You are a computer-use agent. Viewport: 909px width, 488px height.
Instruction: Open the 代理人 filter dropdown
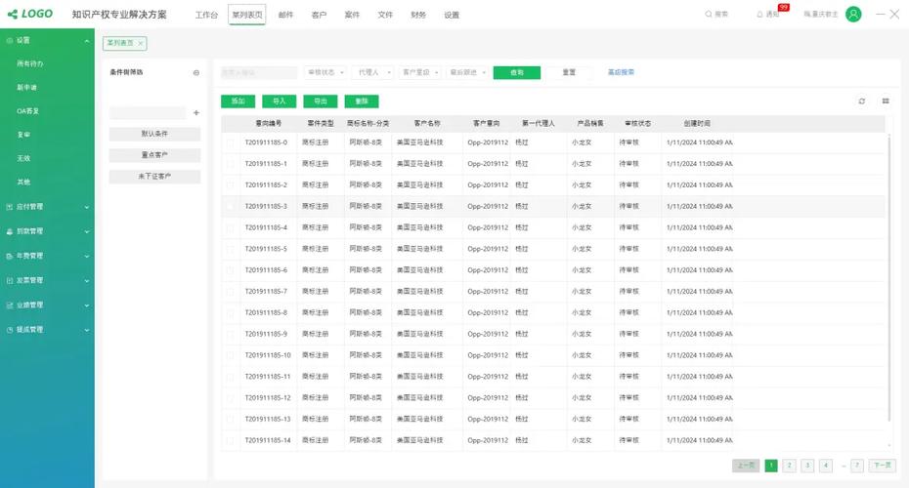(x=373, y=72)
